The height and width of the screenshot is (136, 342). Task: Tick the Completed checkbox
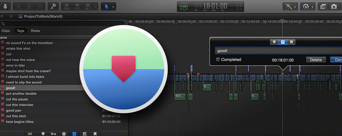tap(218, 59)
